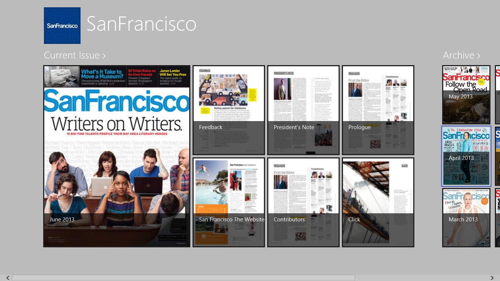Open the Contributors article tile
Image resolution: width=500 pixels, height=281 pixels.
click(x=303, y=202)
